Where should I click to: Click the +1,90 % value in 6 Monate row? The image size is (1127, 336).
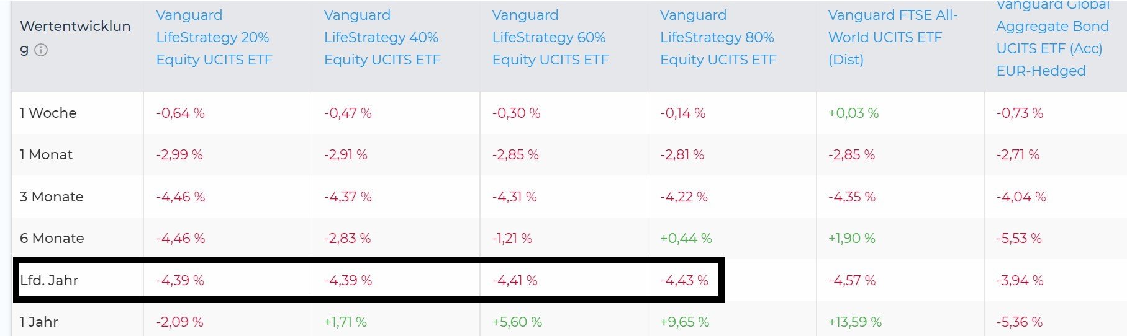(x=851, y=238)
